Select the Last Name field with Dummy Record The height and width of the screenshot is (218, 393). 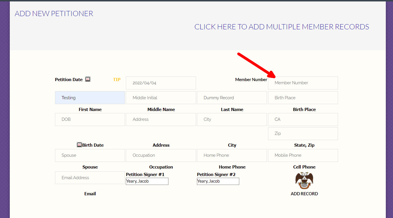click(232, 98)
